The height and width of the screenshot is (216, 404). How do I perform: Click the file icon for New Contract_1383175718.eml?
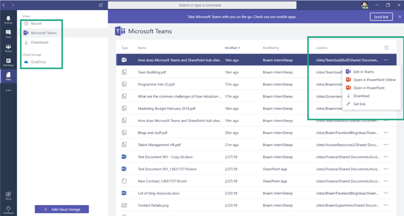pos(124,181)
